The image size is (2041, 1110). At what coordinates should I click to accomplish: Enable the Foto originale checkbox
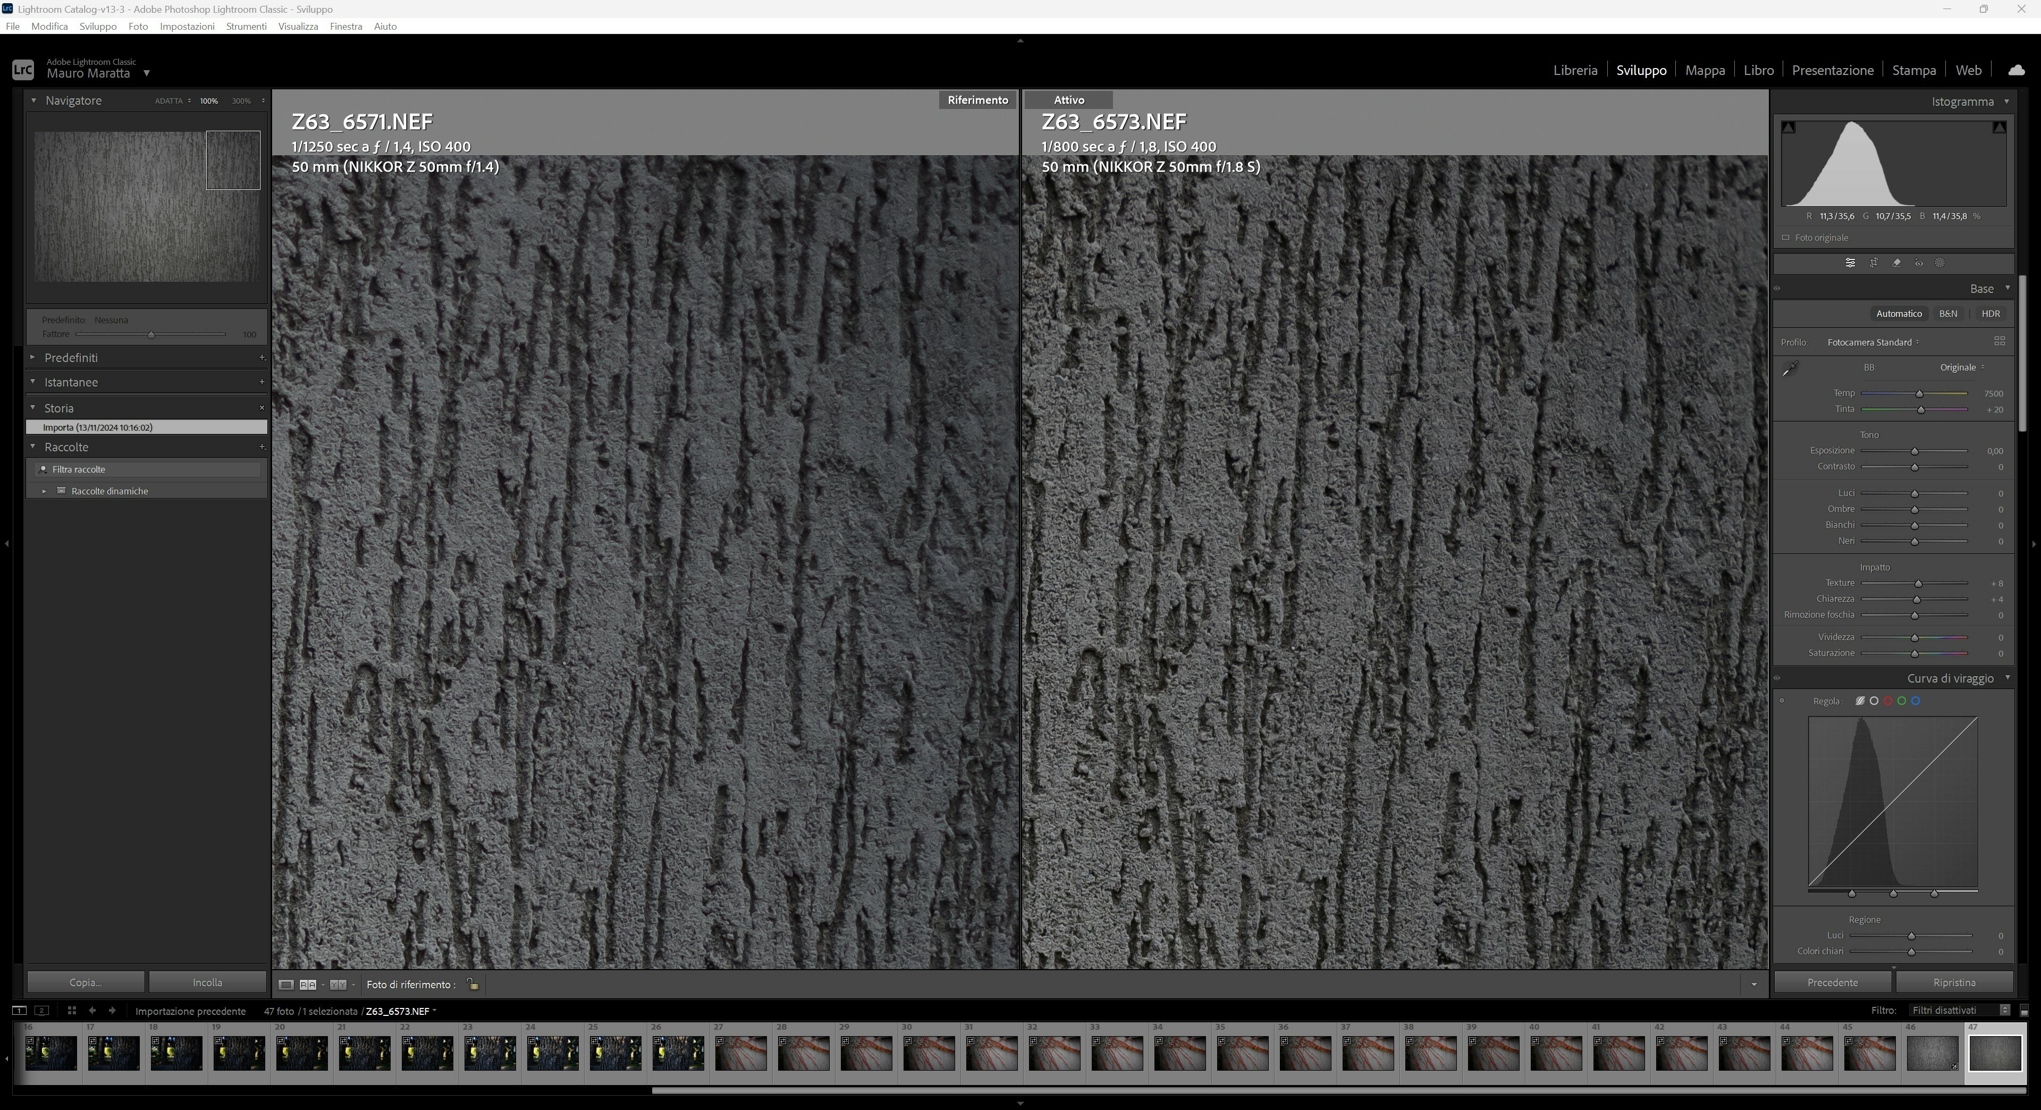[x=1785, y=238]
